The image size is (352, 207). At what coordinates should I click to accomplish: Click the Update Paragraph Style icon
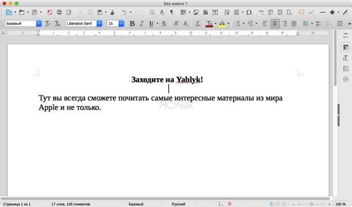click(x=48, y=24)
